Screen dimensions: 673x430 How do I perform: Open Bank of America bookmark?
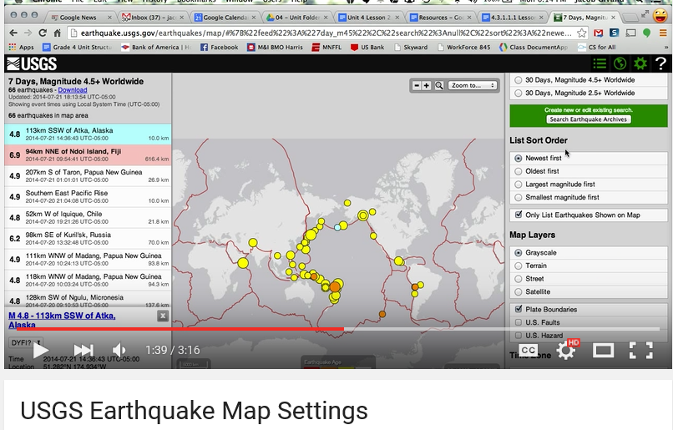coord(156,48)
